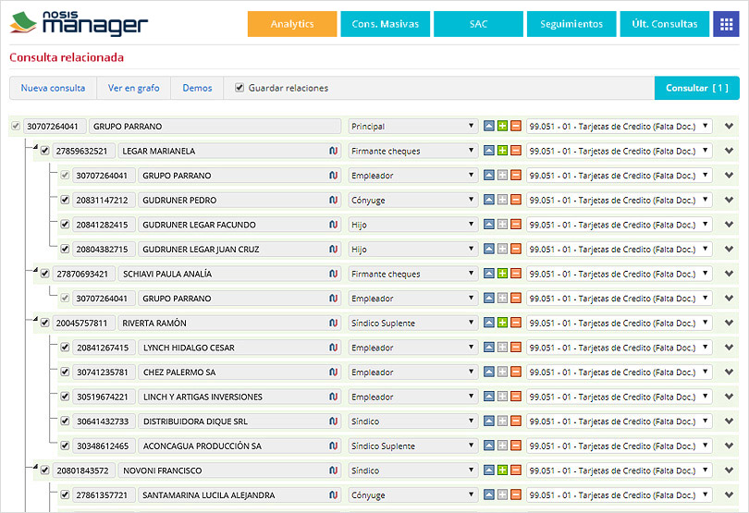Expand the chevron at the end of the LEGAR MARIANELA row

point(729,151)
